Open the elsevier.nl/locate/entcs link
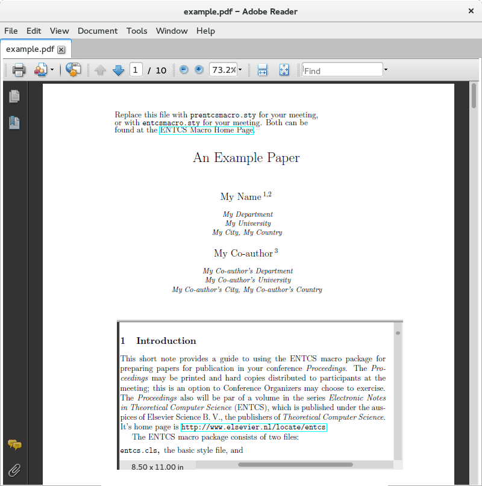 [254, 427]
